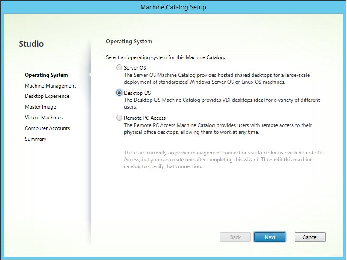Click the VDI desktops description text
This screenshot has width=347, height=260.
(x=222, y=103)
